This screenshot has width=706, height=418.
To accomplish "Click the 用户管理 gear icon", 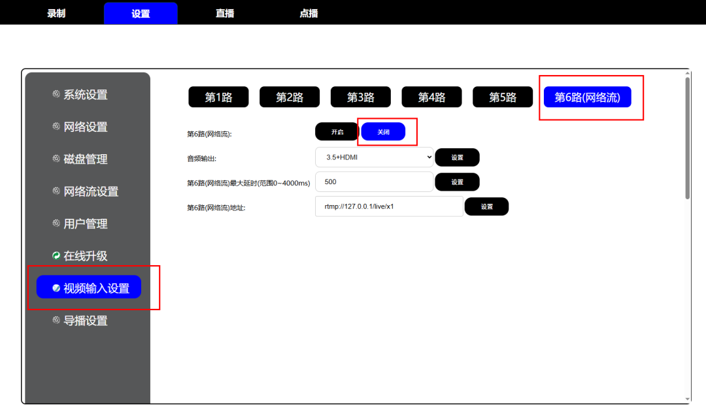I will click(x=56, y=223).
